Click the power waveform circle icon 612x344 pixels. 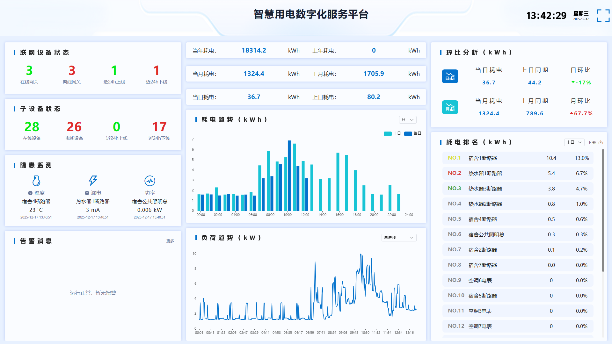(149, 181)
